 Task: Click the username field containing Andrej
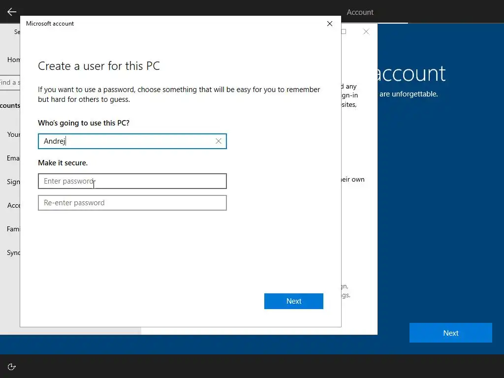click(132, 141)
